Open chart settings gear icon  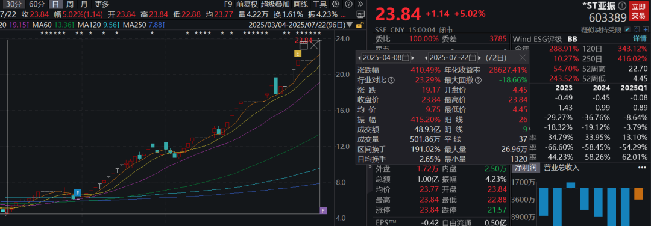click(336, 4)
